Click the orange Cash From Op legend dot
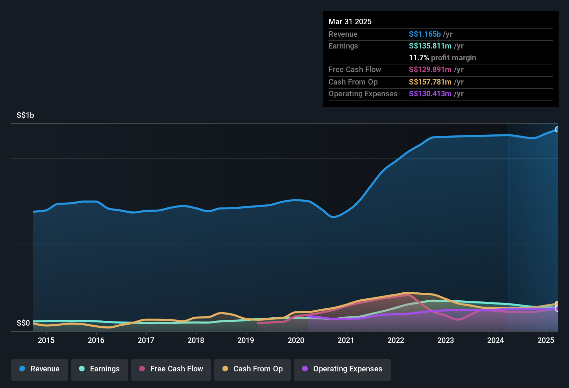Screen dimensions: 569x388 225,369
